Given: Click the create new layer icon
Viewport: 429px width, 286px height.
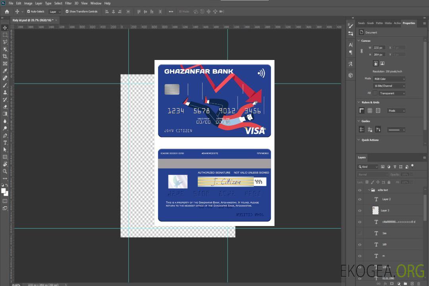Looking at the screenshot, I should tap(412, 284).
